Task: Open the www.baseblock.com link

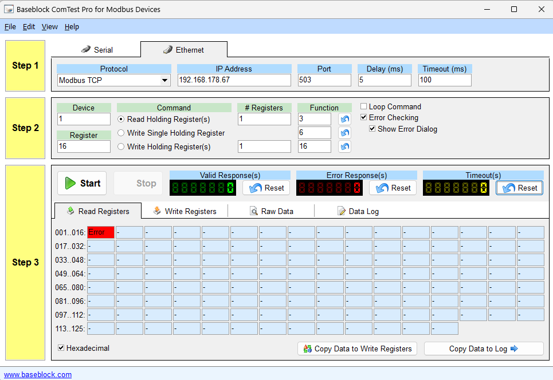Action: point(38,374)
